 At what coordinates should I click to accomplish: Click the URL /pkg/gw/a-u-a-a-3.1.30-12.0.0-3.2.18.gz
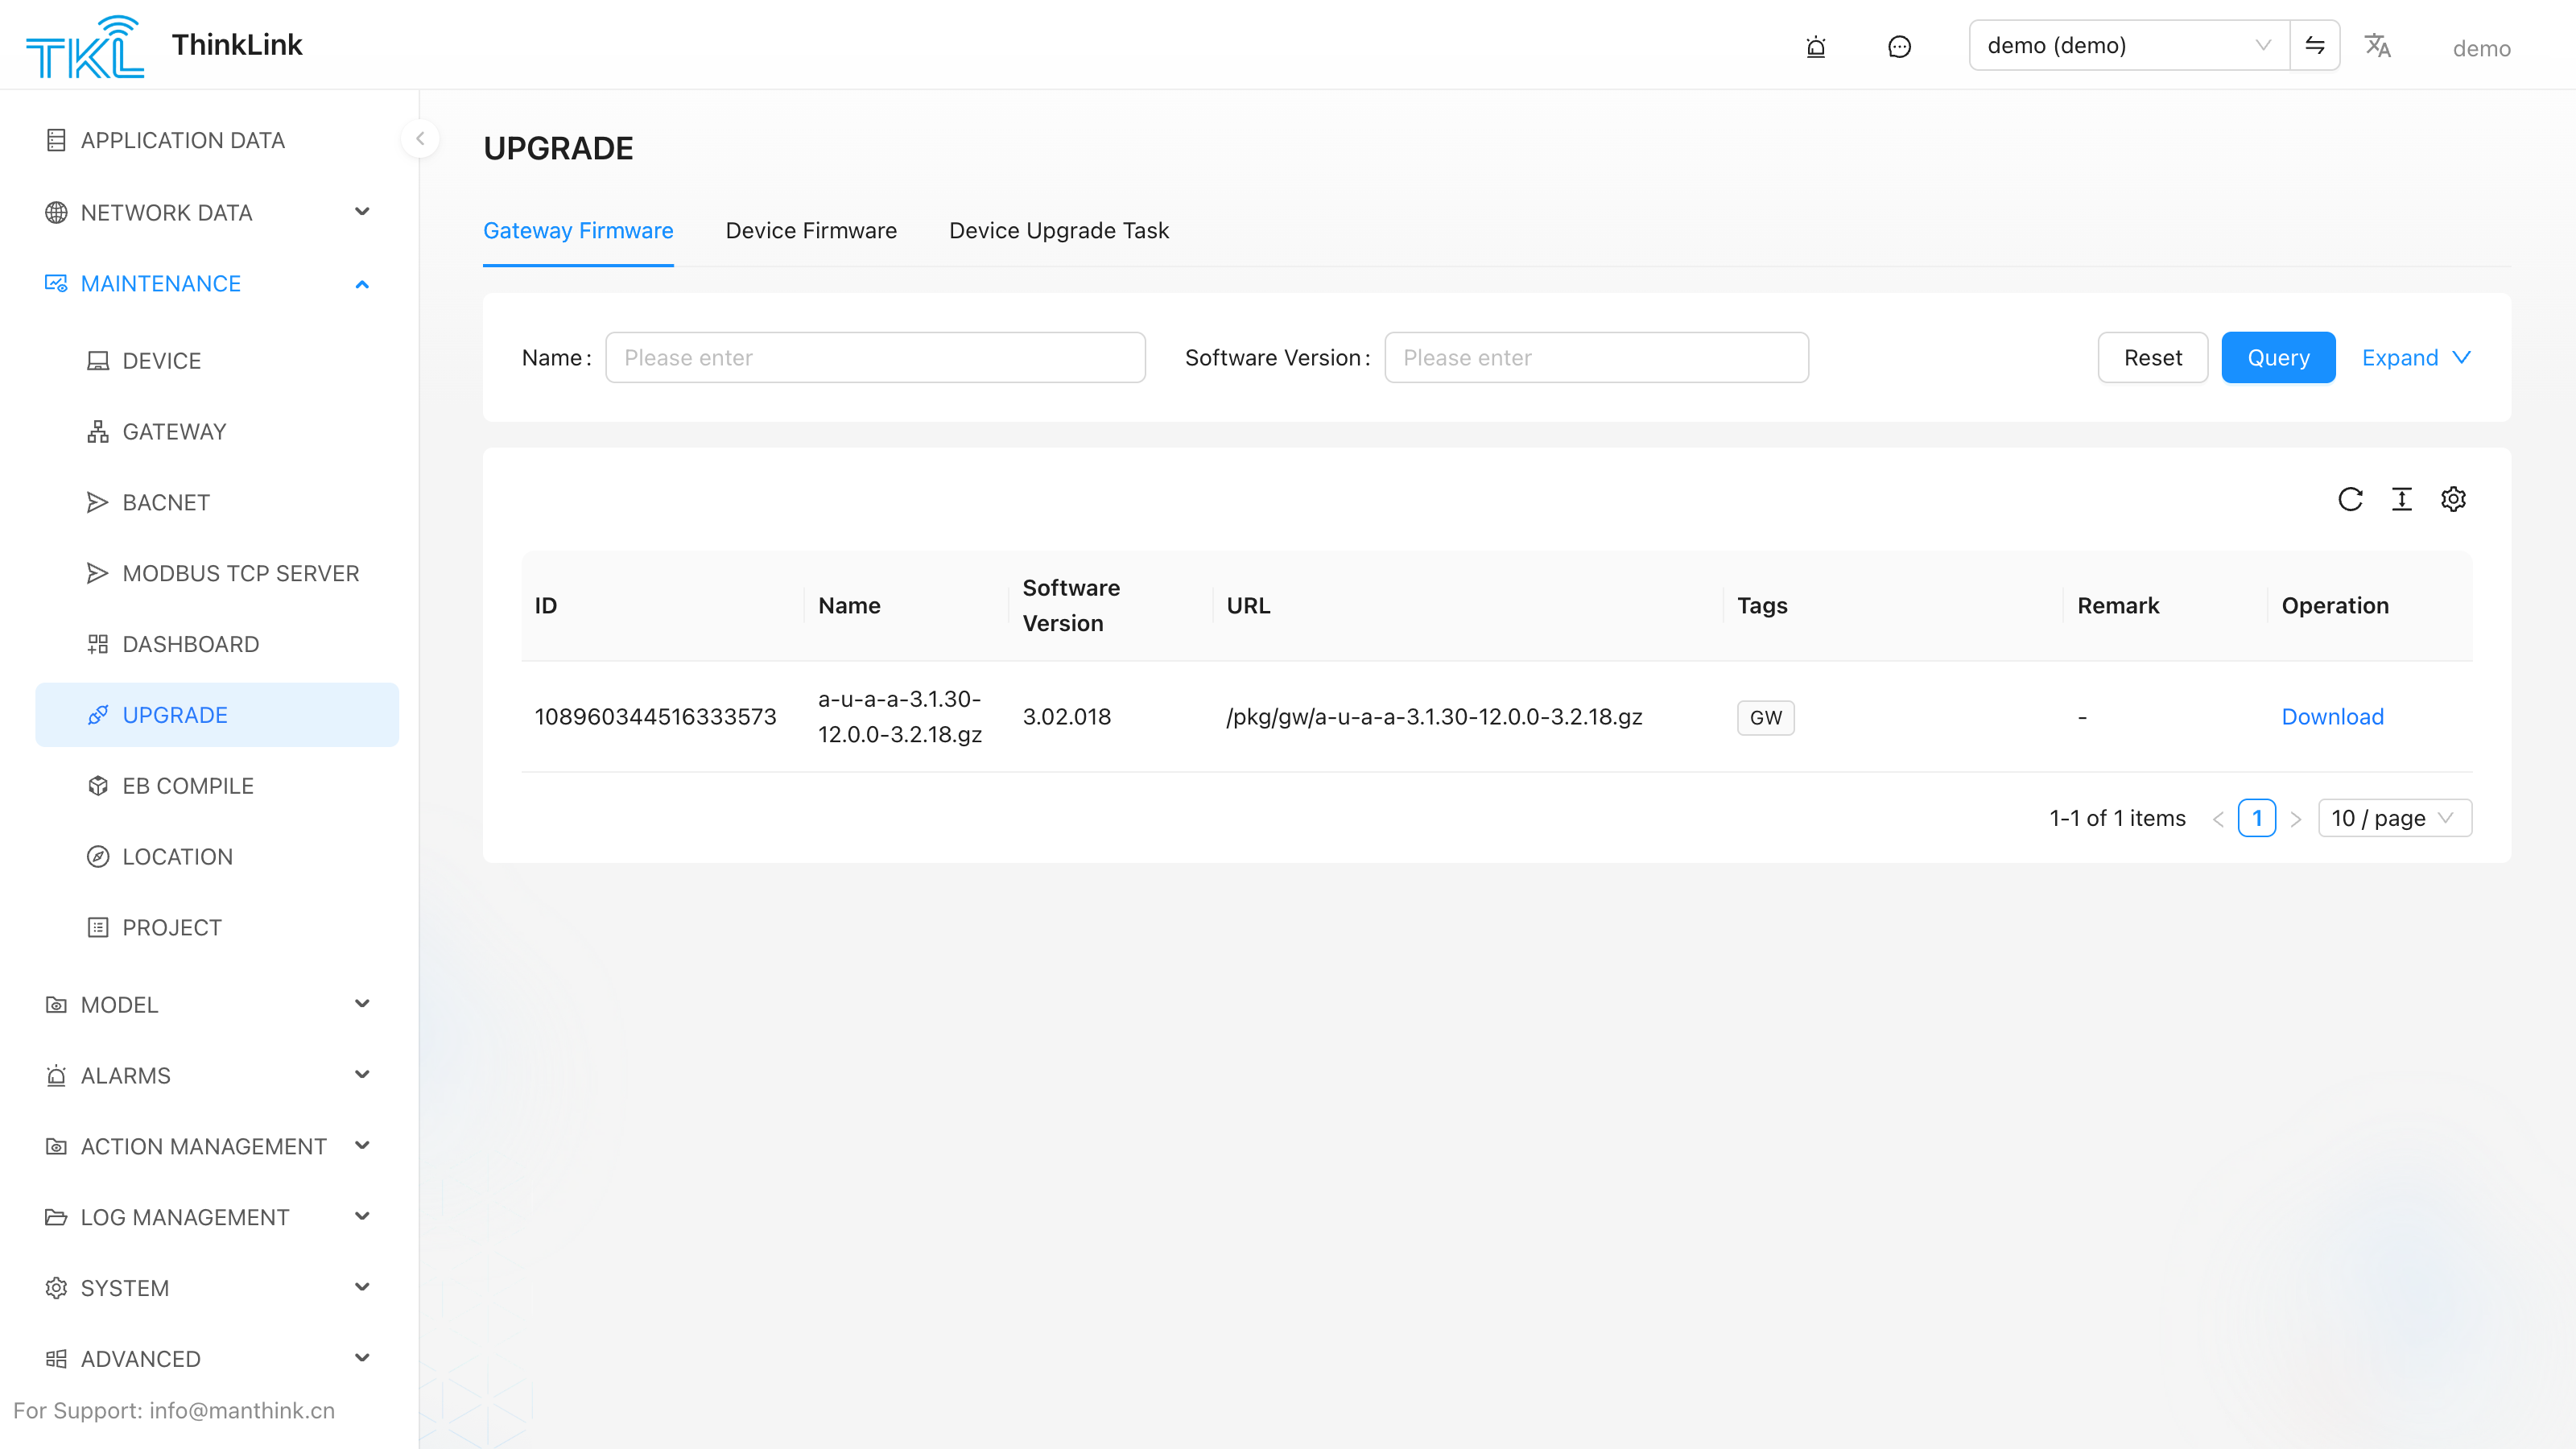point(1434,717)
